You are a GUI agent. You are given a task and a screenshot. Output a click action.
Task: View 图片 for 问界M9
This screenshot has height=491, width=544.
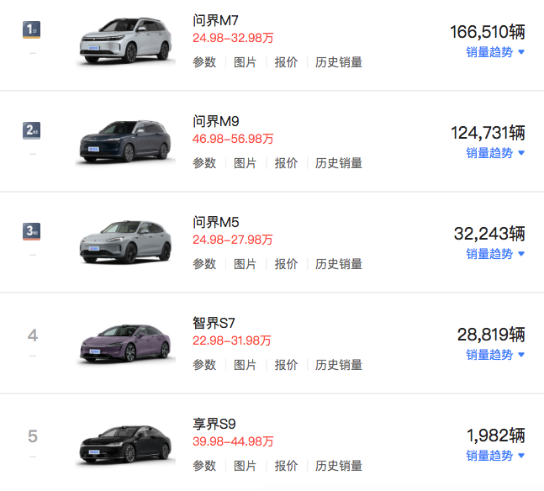pos(245,163)
